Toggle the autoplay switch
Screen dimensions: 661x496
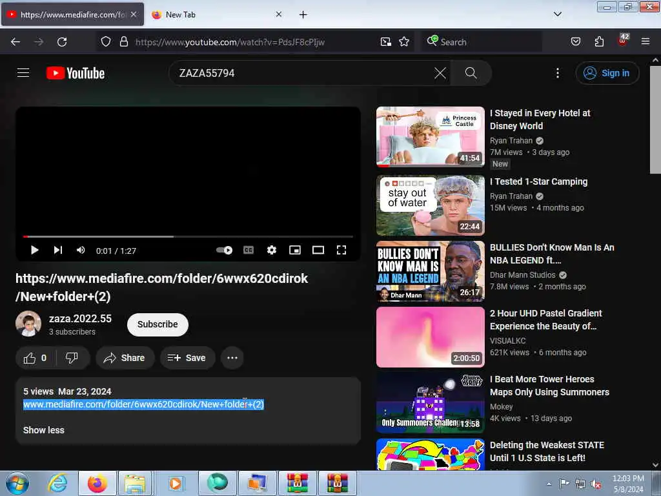[x=224, y=250]
